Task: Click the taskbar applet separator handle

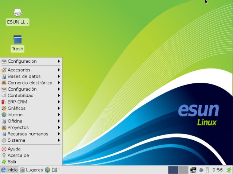Action: pyautogui.click(x=59, y=170)
